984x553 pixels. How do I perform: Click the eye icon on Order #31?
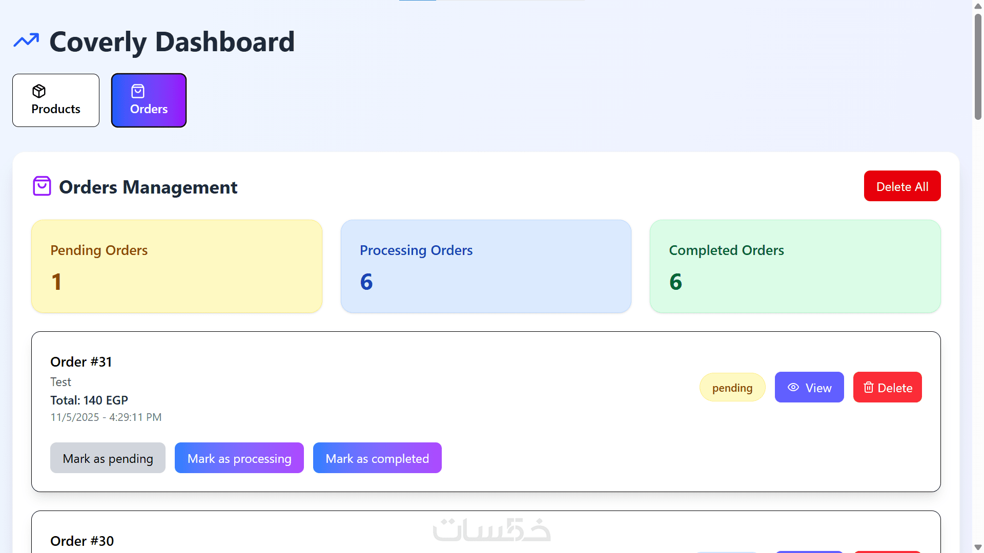793,388
